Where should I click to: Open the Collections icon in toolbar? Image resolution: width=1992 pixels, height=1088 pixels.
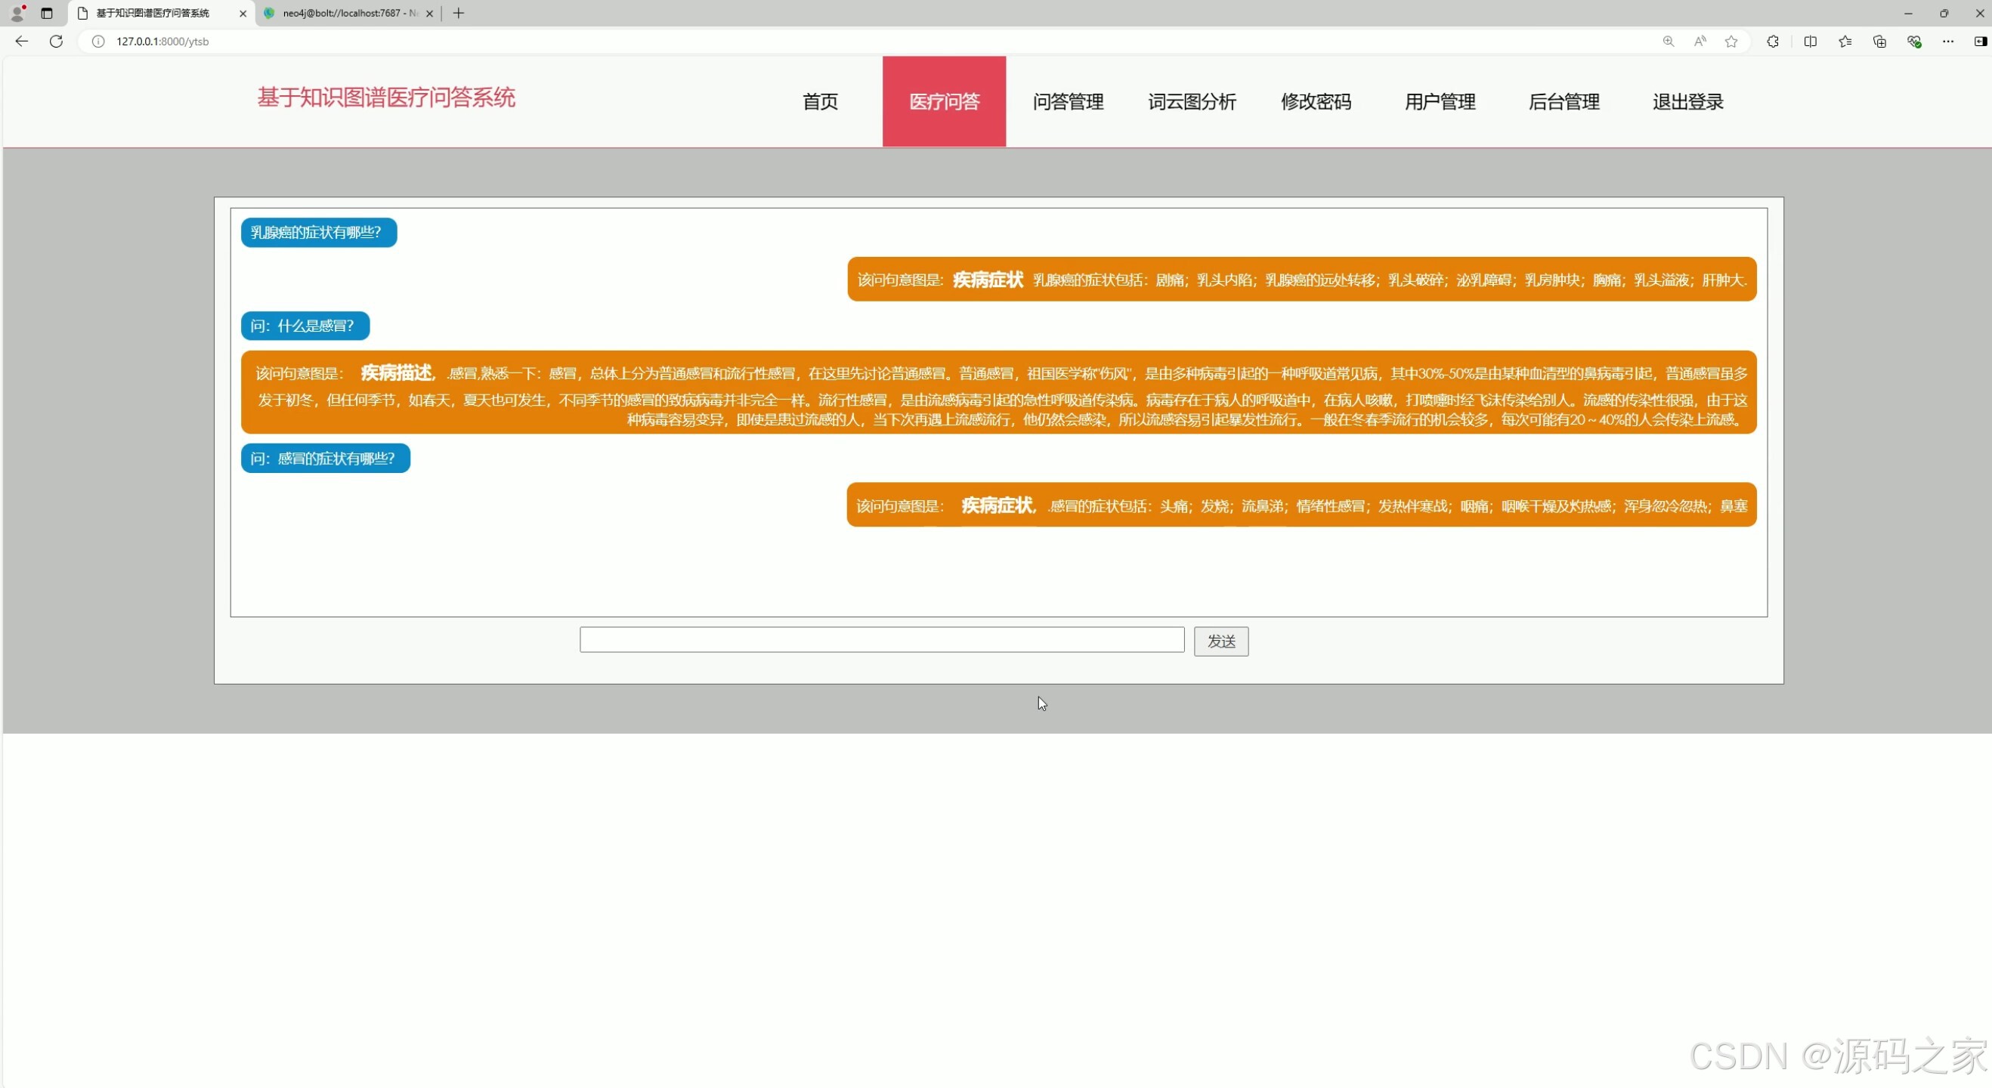coord(1879,41)
